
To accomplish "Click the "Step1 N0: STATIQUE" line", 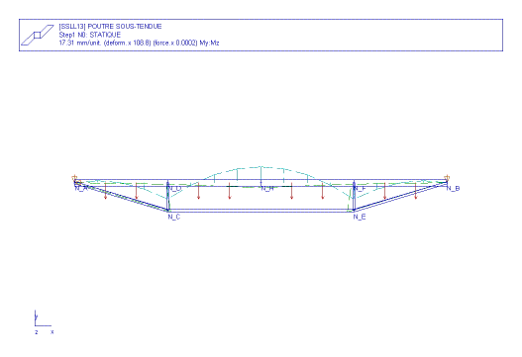I will (x=90, y=35).
